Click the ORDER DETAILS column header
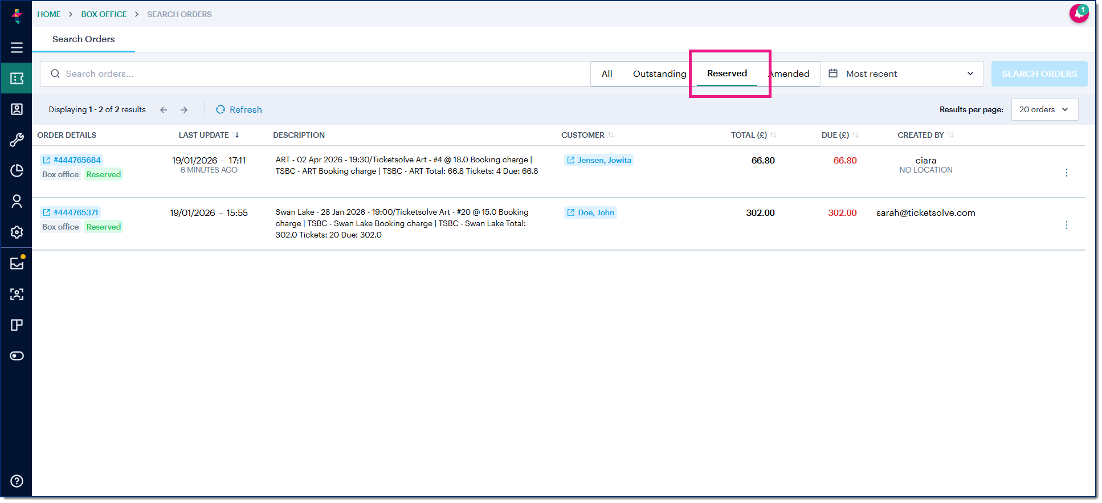Screen dimensions: 1102x503 tap(67, 135)
